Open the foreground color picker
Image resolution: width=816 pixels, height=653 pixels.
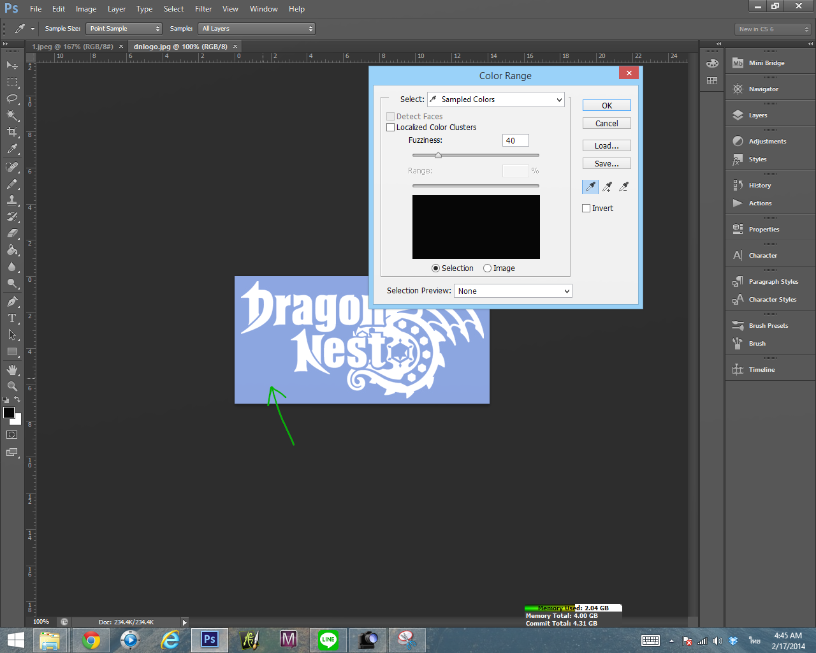point(9,413)
